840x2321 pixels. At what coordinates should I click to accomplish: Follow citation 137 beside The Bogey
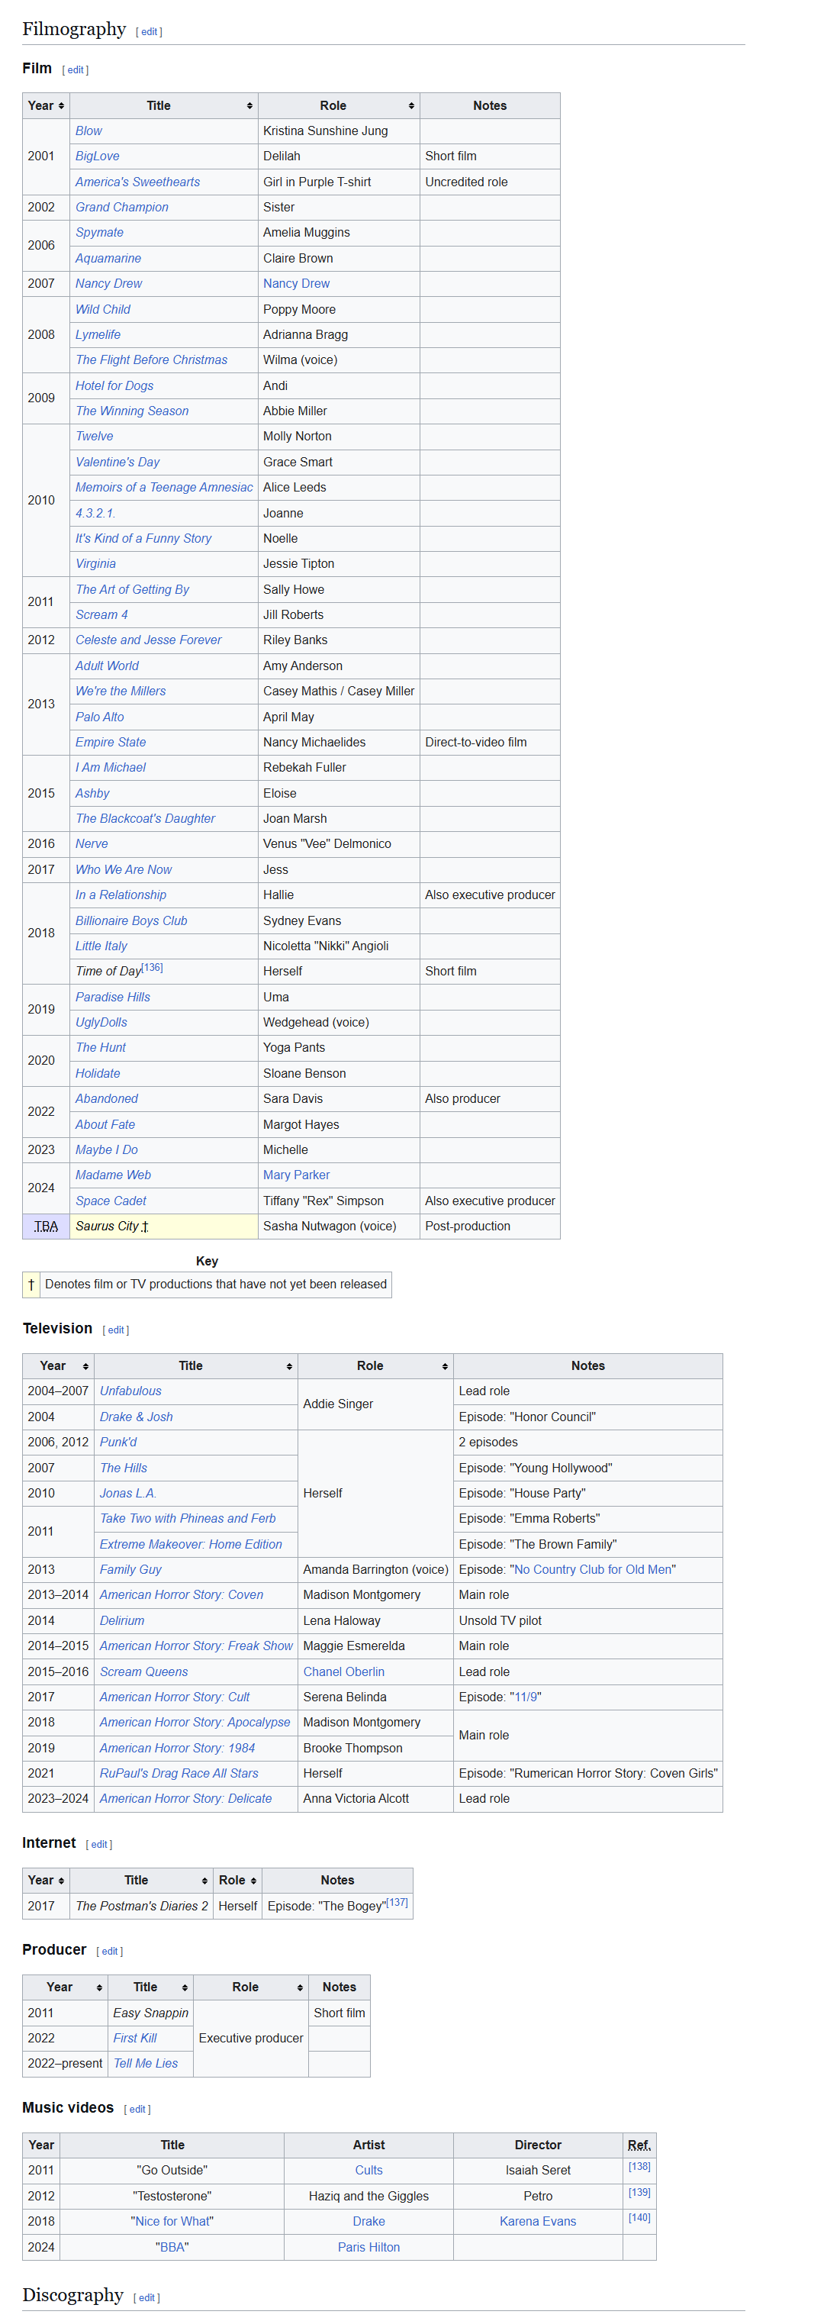(x=397, y=1902)
